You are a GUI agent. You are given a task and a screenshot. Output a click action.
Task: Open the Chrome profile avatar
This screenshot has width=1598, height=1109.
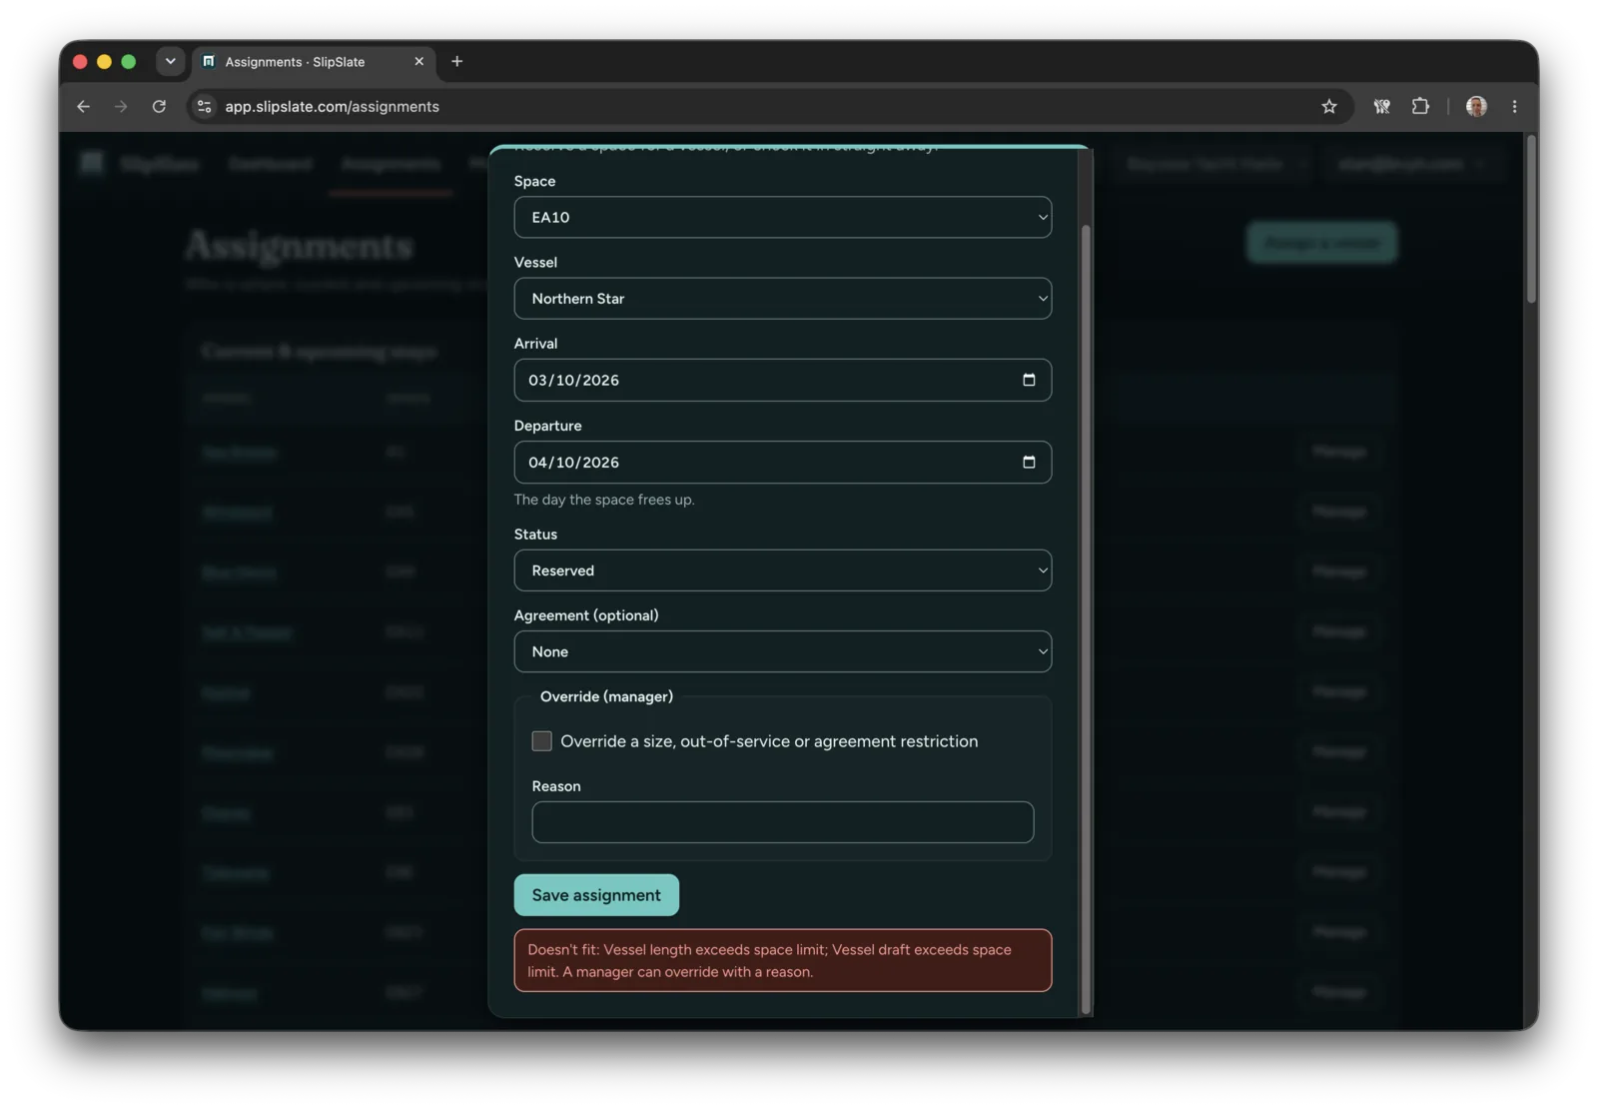1476,106
